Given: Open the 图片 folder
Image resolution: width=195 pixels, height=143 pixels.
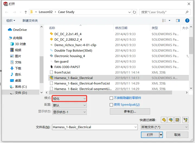Looking at the screenshot, I should tap(16, 56).
